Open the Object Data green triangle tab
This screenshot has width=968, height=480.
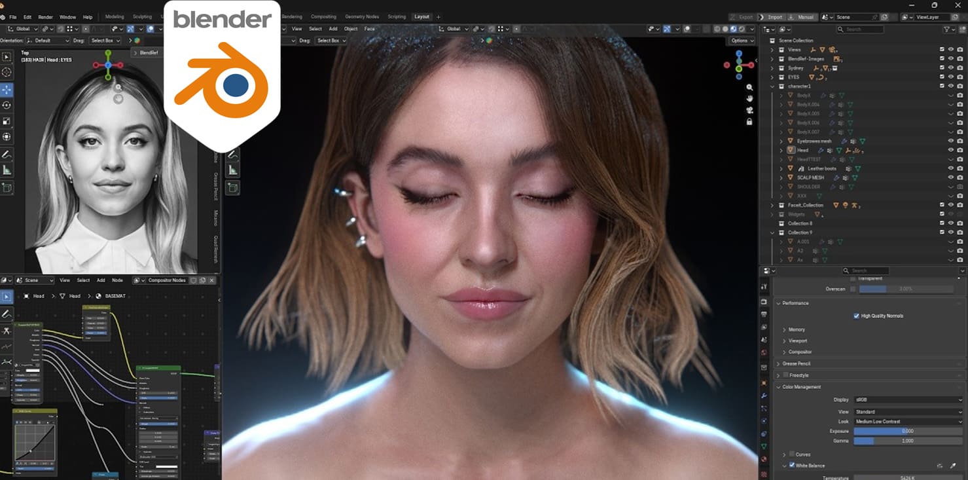[x=763, y=447]
